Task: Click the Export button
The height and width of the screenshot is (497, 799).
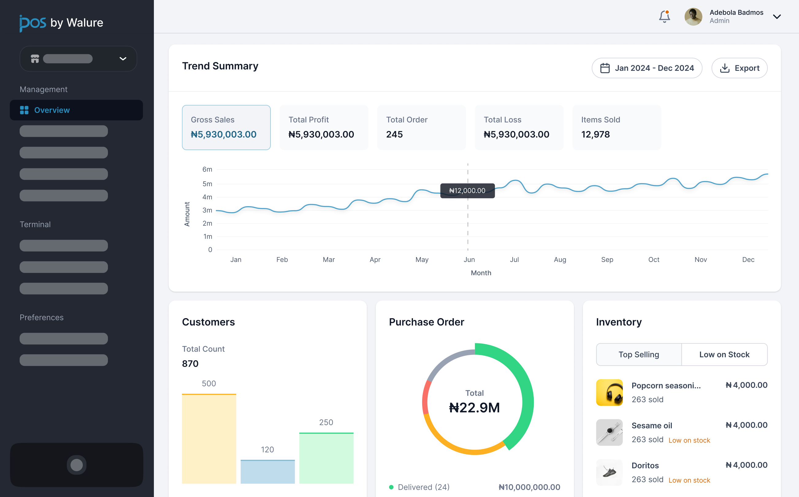Action: pos(739,68)
